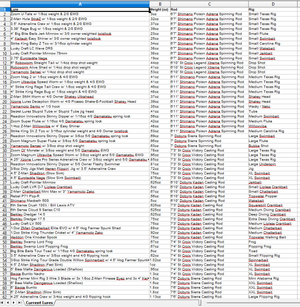The width and height of the screenshot is (300, 307).
Task: Select cell 3/8oz Dirty Jigs Matt Herren
Action: point(80,169)
